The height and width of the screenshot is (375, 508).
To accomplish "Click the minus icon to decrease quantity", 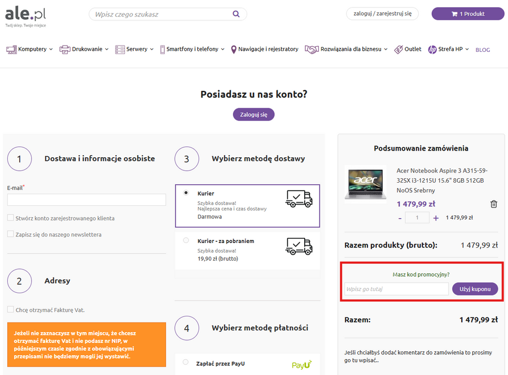I will 400,218.
